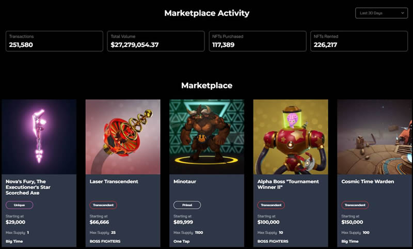Click the One Tap collection label
This screenshot has height=249, width=413.
tap(183, 241)
